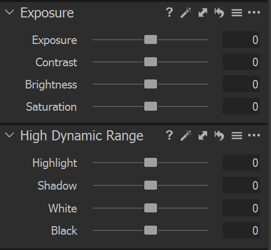Click the Brightness value field

point(241,84)
